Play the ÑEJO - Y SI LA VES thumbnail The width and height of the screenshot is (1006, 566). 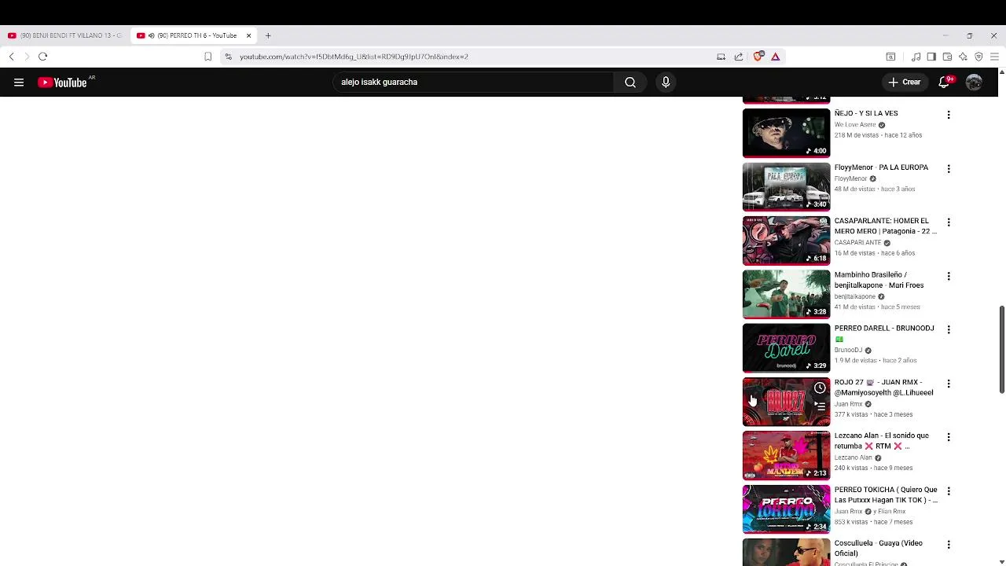coord(786,133)
